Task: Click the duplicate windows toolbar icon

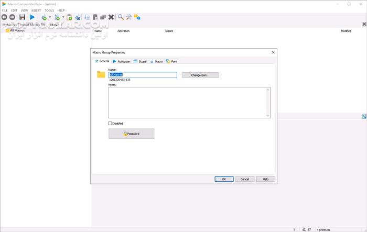Action: tap(103, 17)
